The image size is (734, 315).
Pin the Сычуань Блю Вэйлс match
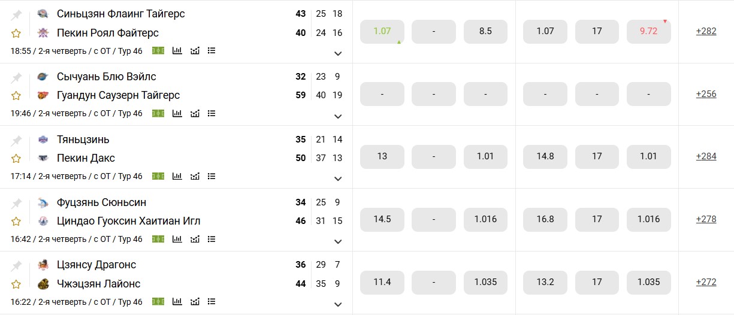pos(16,77)
